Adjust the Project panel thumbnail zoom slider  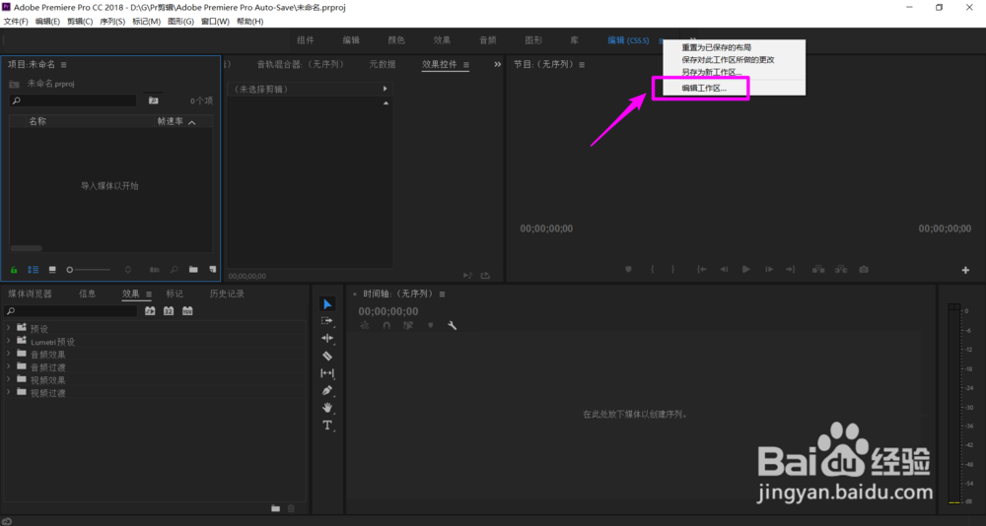pos(88,270)
